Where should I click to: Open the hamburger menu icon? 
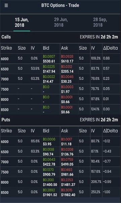(x=6, y=5)
